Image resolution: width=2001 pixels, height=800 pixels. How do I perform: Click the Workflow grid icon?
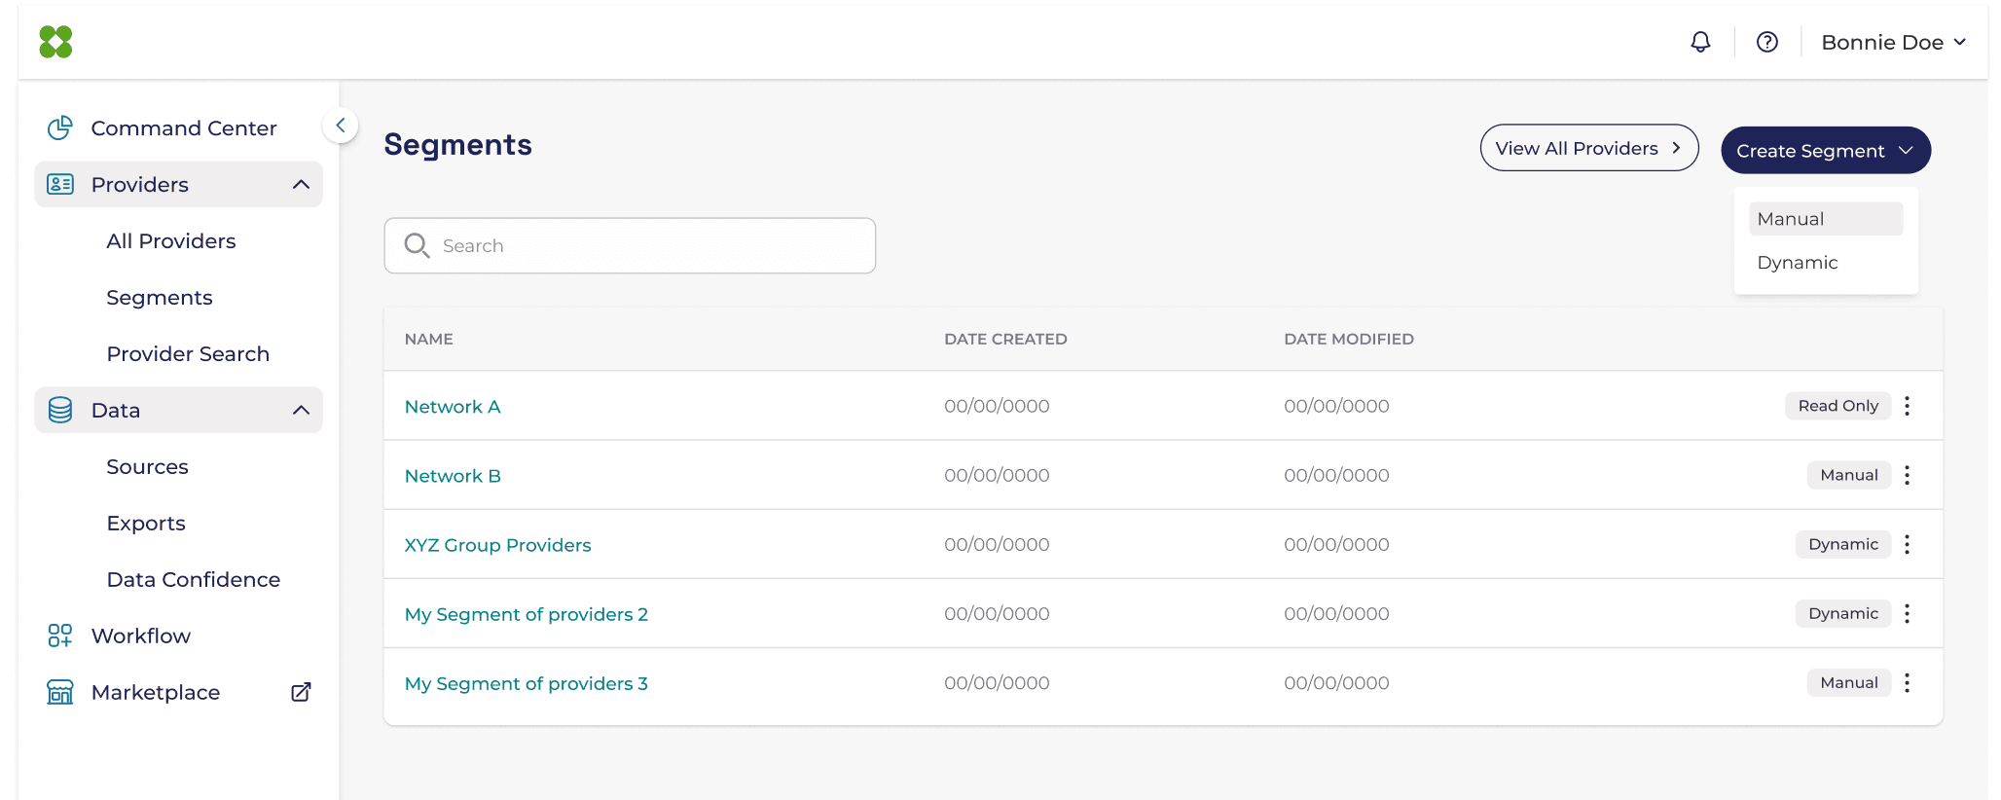[x=60, y=636]
